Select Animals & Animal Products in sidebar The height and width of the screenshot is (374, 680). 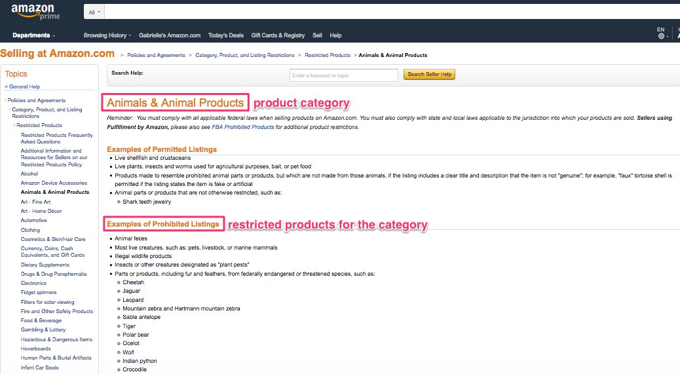coord(55,192)
